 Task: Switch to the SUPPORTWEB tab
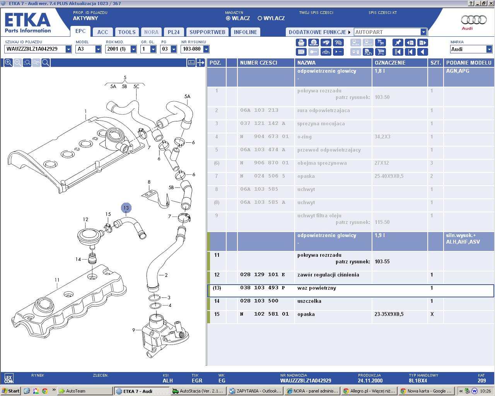coord(208,32)
